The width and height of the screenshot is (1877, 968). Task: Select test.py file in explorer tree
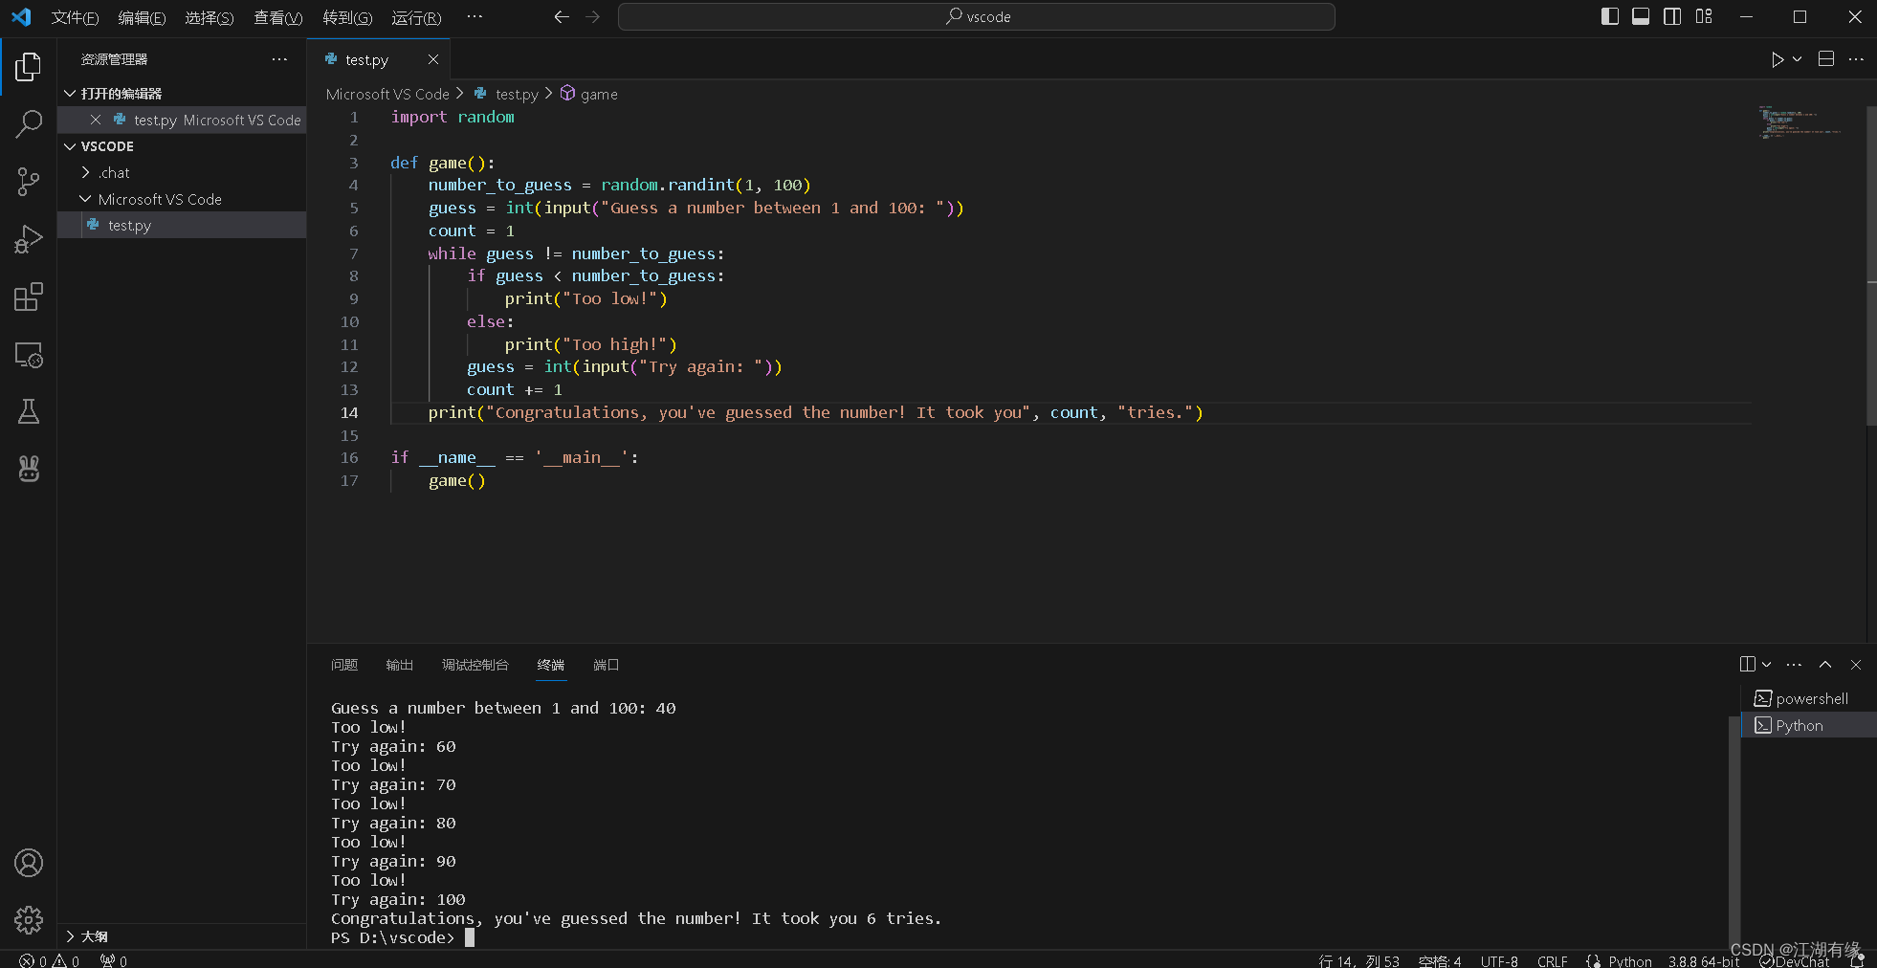pos(182,225)
